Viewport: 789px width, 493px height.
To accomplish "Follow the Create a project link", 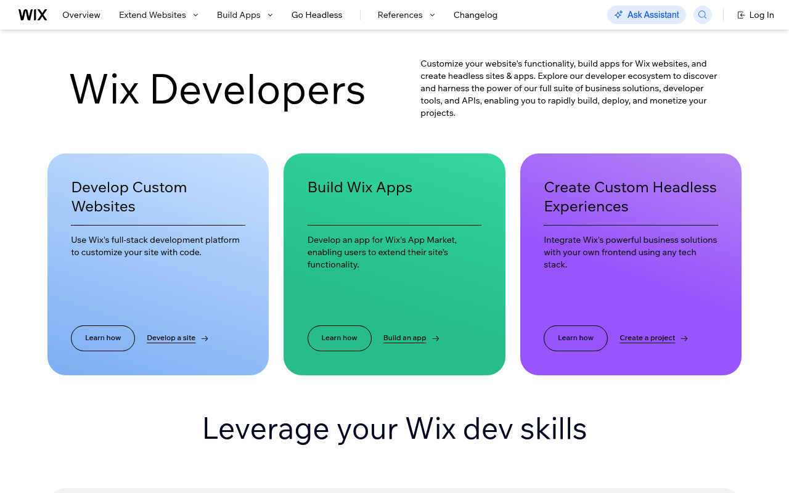I will [x=647, y=338].
